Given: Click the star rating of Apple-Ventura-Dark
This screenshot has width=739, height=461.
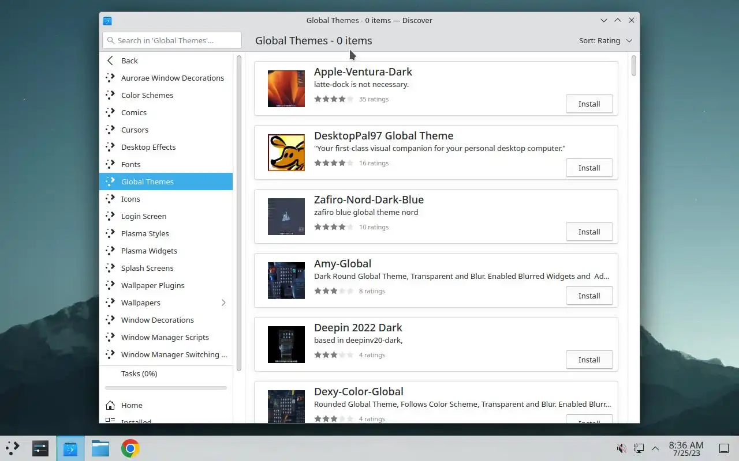Looking at the screenshot, I should point(334,99).
